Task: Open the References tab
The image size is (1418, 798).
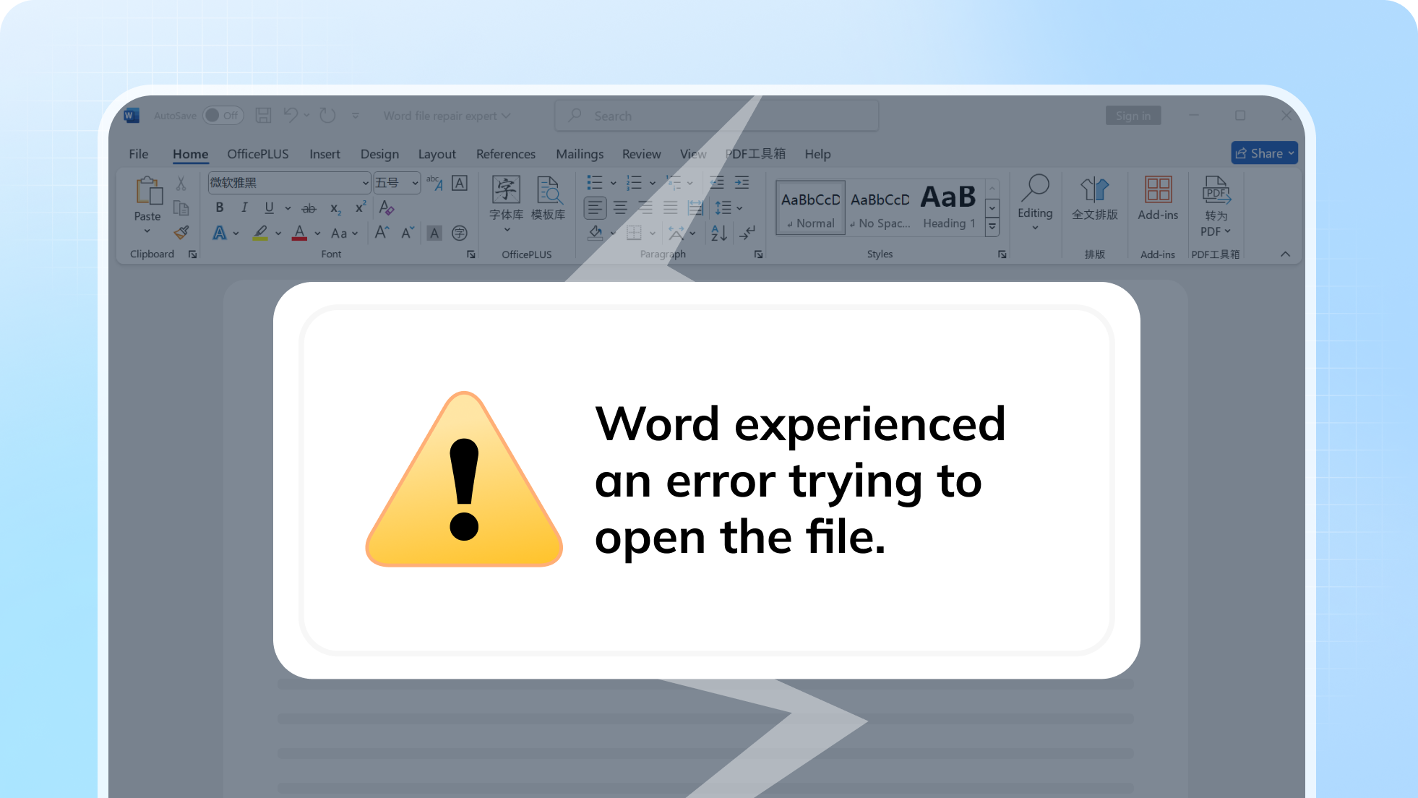Action: [x=505, y=154]
